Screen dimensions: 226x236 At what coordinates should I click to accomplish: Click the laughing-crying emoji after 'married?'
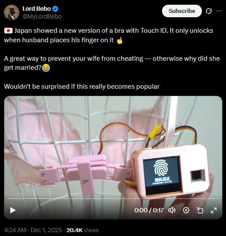coord(46,68)
